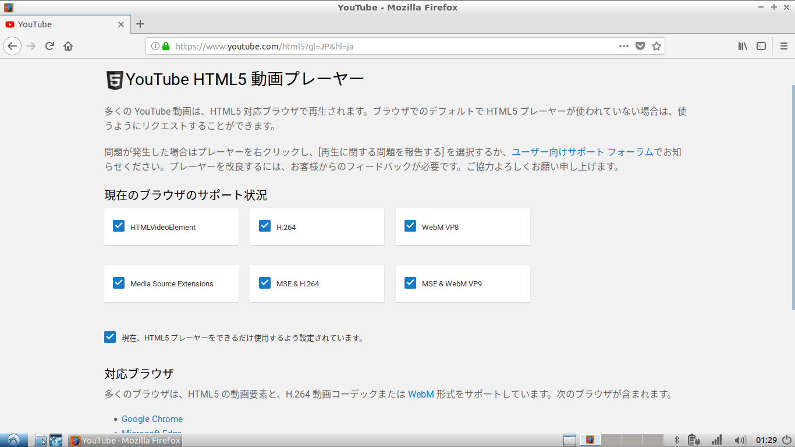Toggle the HTMLVideoElement checkbox
This screenshot has width=795, height=447.
point(119,226)
